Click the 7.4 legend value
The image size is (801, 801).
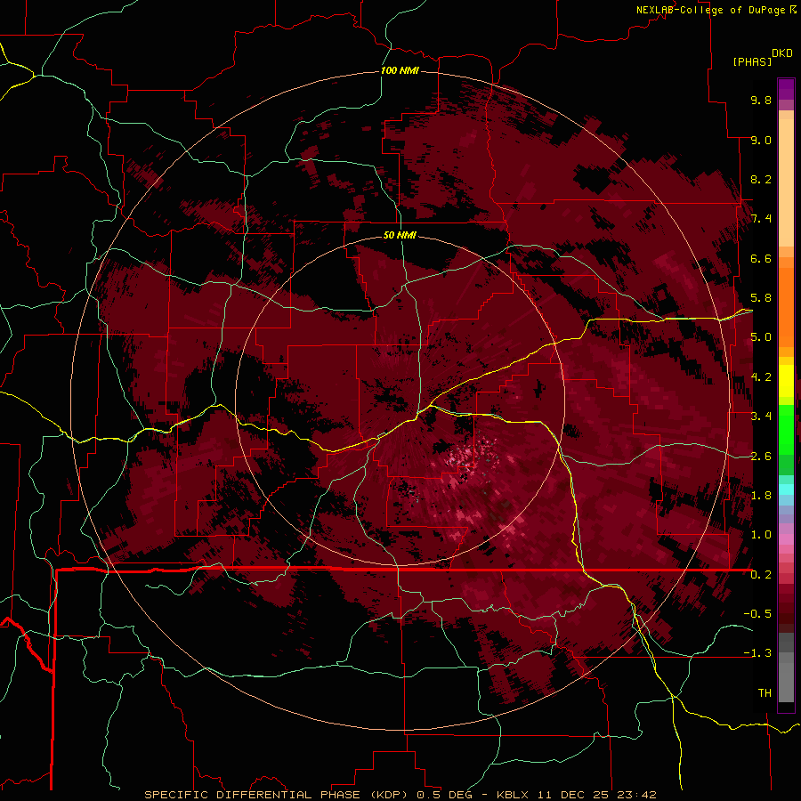pyautogui.click(x=761, y=219)
